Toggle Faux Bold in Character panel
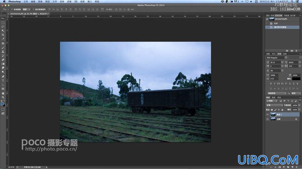Screen dimensions: 302x169 point(271,84)
